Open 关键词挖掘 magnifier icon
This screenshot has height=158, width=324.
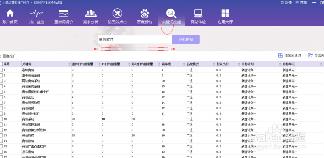(171, 13)
